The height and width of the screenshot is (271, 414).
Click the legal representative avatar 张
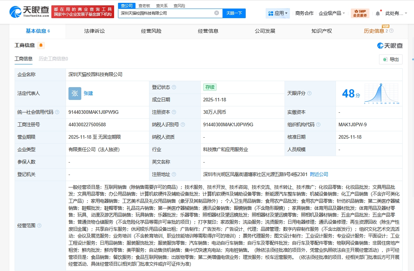pos(75,93)
